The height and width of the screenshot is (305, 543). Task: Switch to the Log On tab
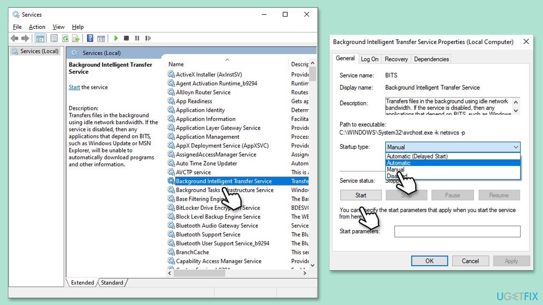(369, 59)
